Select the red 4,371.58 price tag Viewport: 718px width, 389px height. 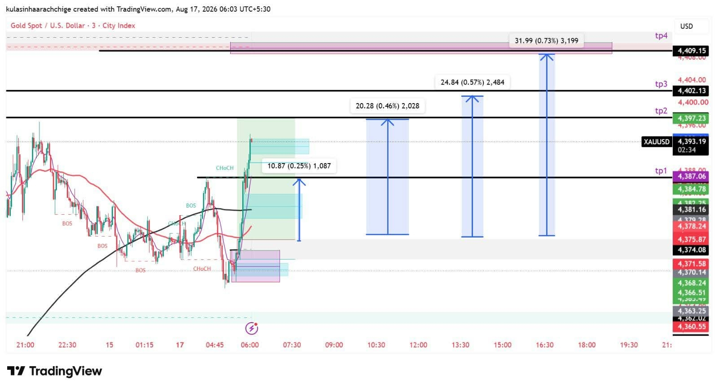pyautogui.click(x=691, y=264)
